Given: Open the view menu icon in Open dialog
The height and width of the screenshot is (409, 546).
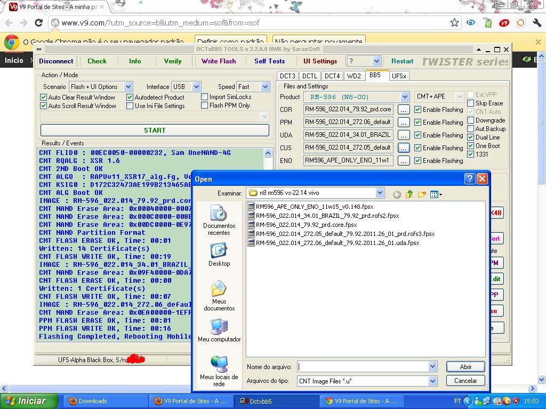Looking at the screenshot, I should point(436,194).
